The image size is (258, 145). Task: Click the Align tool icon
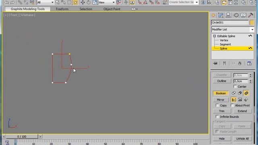pyautogui.click(x=209, y=2)
